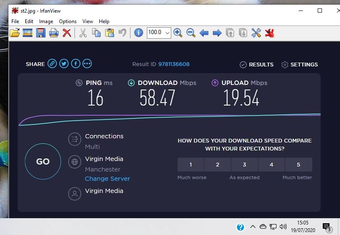The width and height of the screenshot is (340, 235).
Task: Go to next image with right arrow
Action: point(217,33)
